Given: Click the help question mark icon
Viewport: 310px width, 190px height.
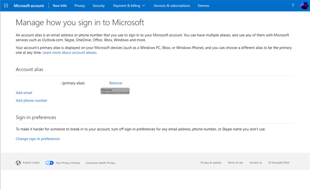Looking at the screenshot, I should (293, 6).
